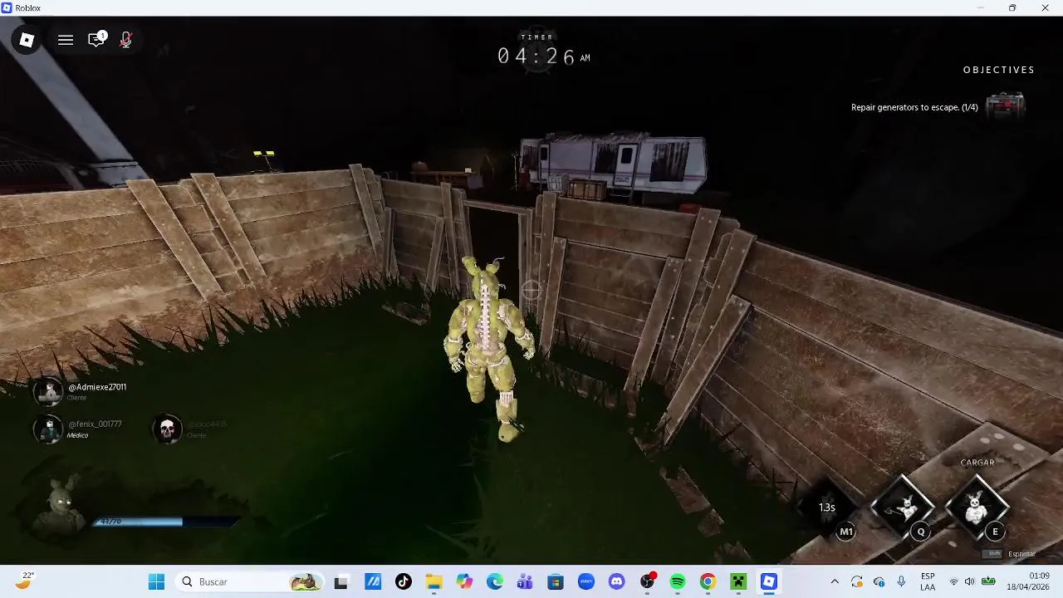Open Microsoft Edge from the taskbar

click(495, 581)
